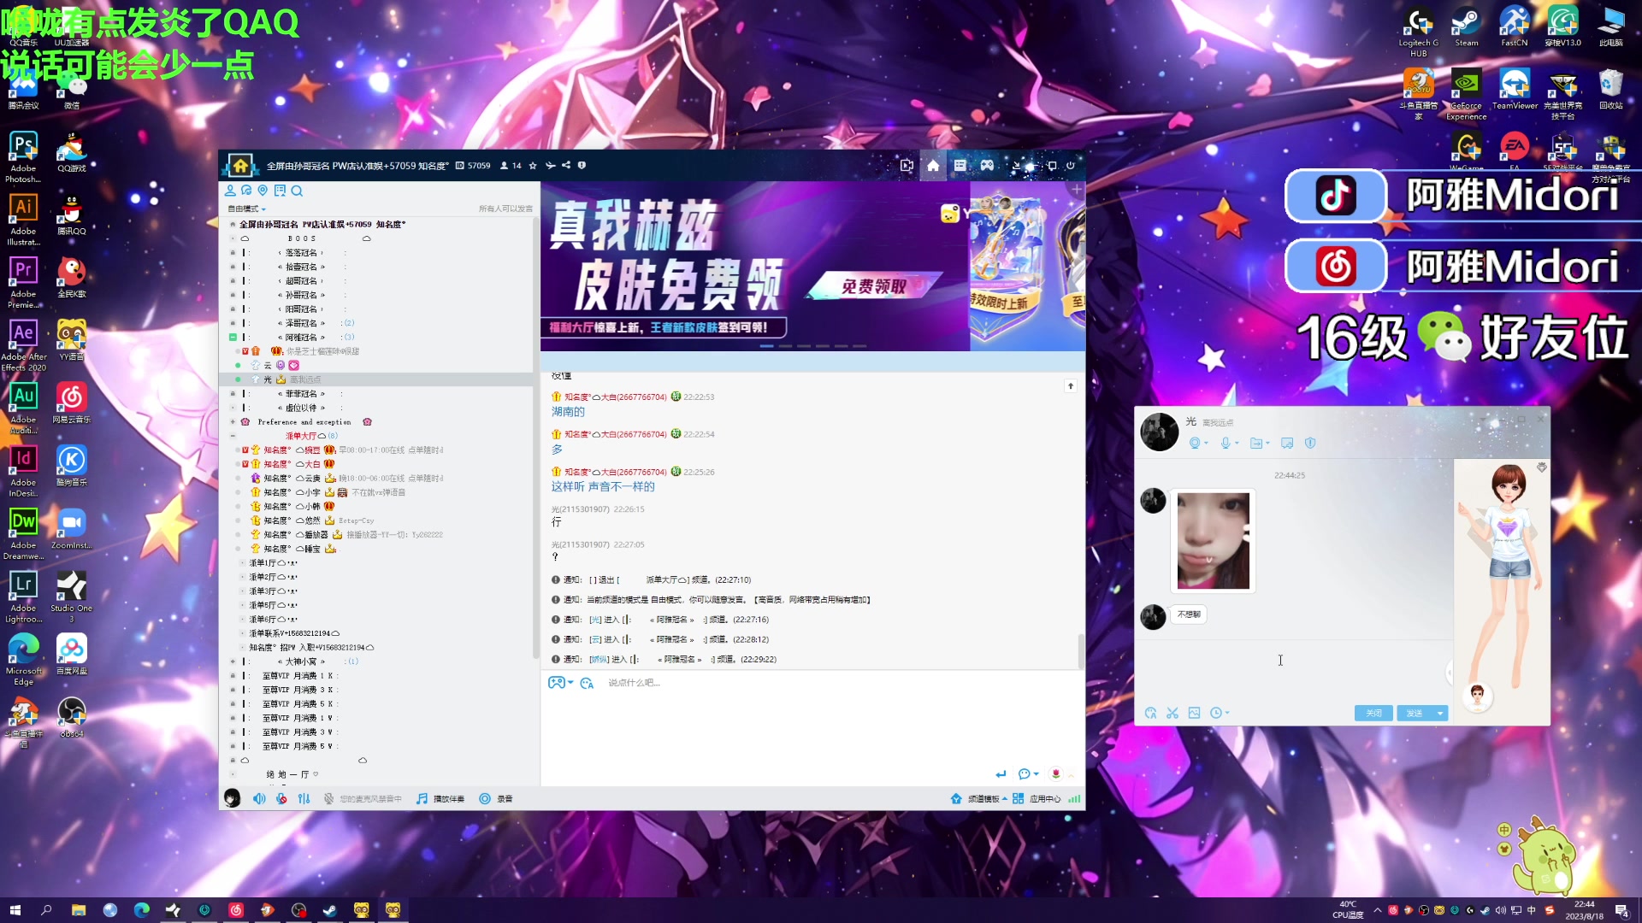Open the search icon in channel toolbar

click(297, 191)
